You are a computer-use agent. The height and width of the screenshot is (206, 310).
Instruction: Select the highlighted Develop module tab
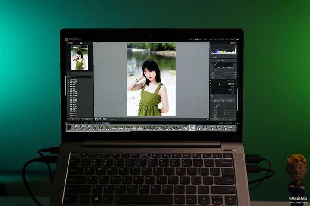(x=198, y=39)
